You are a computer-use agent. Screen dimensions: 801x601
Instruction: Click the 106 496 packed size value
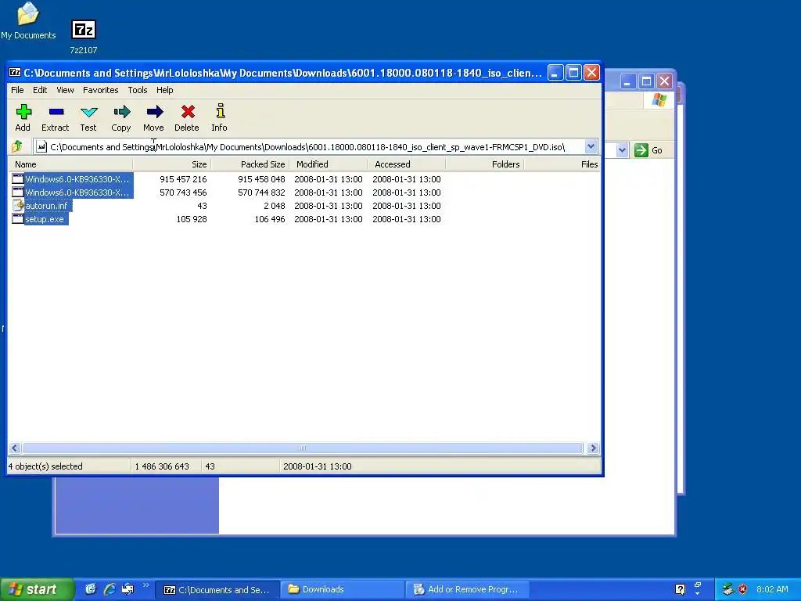269,219
